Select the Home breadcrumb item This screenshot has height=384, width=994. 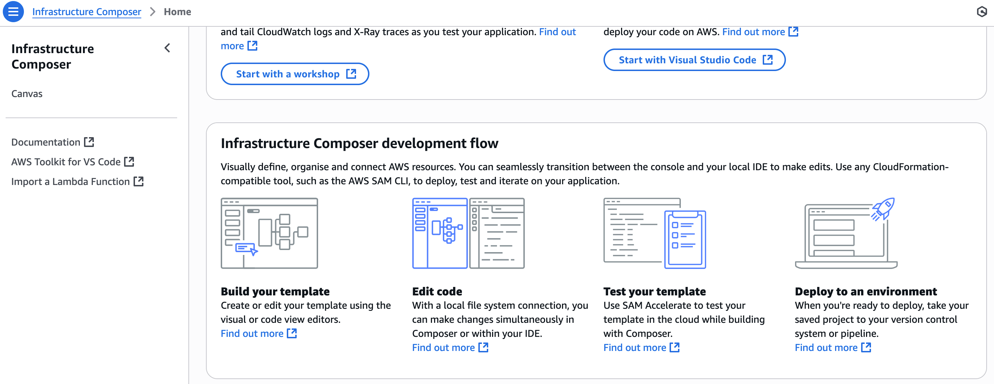(177, 12)
